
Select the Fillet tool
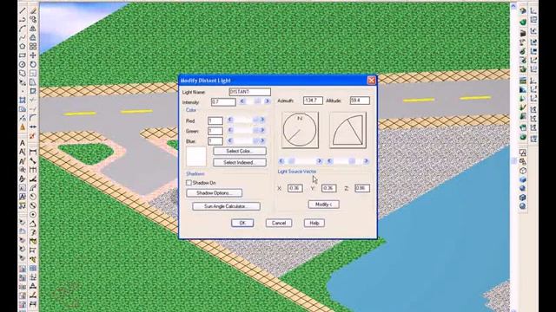[33, 118]
